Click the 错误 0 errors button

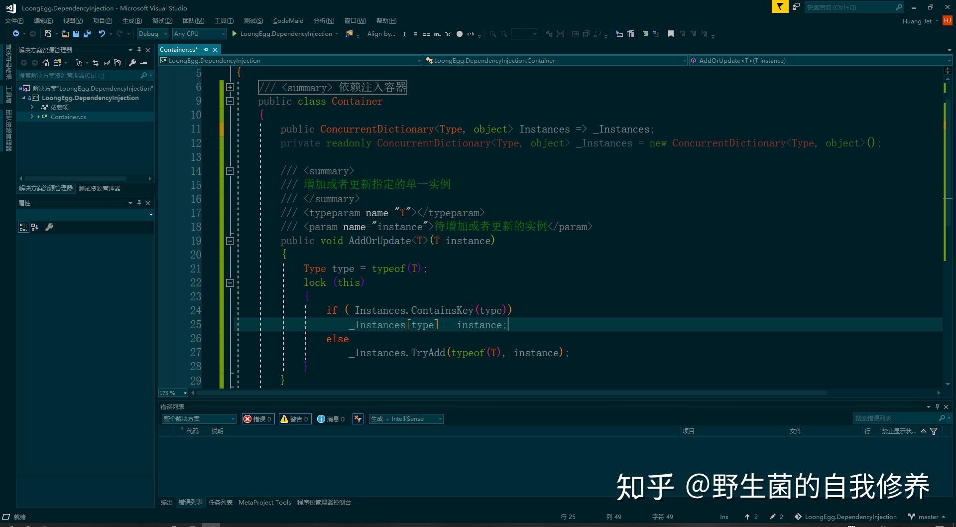(258, 418)
